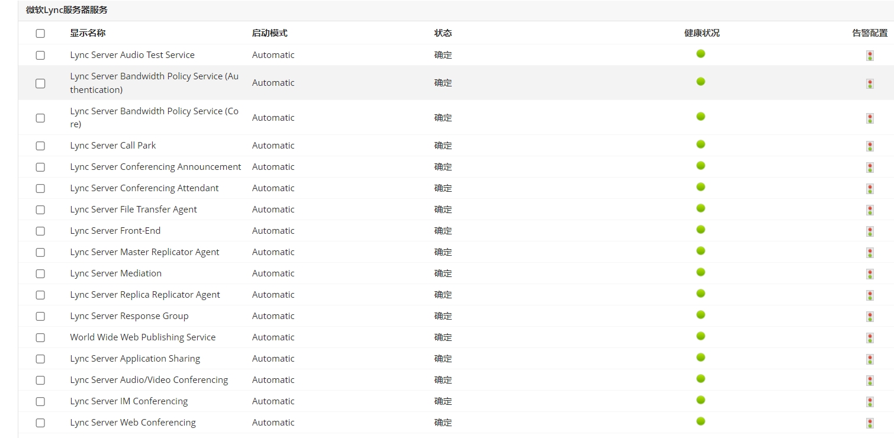The height and width of the screenshot is (438, 894).
Task: Click Lync Server Conferencing Announcement name
Action: pyautogui.click(x=156, y=167)
